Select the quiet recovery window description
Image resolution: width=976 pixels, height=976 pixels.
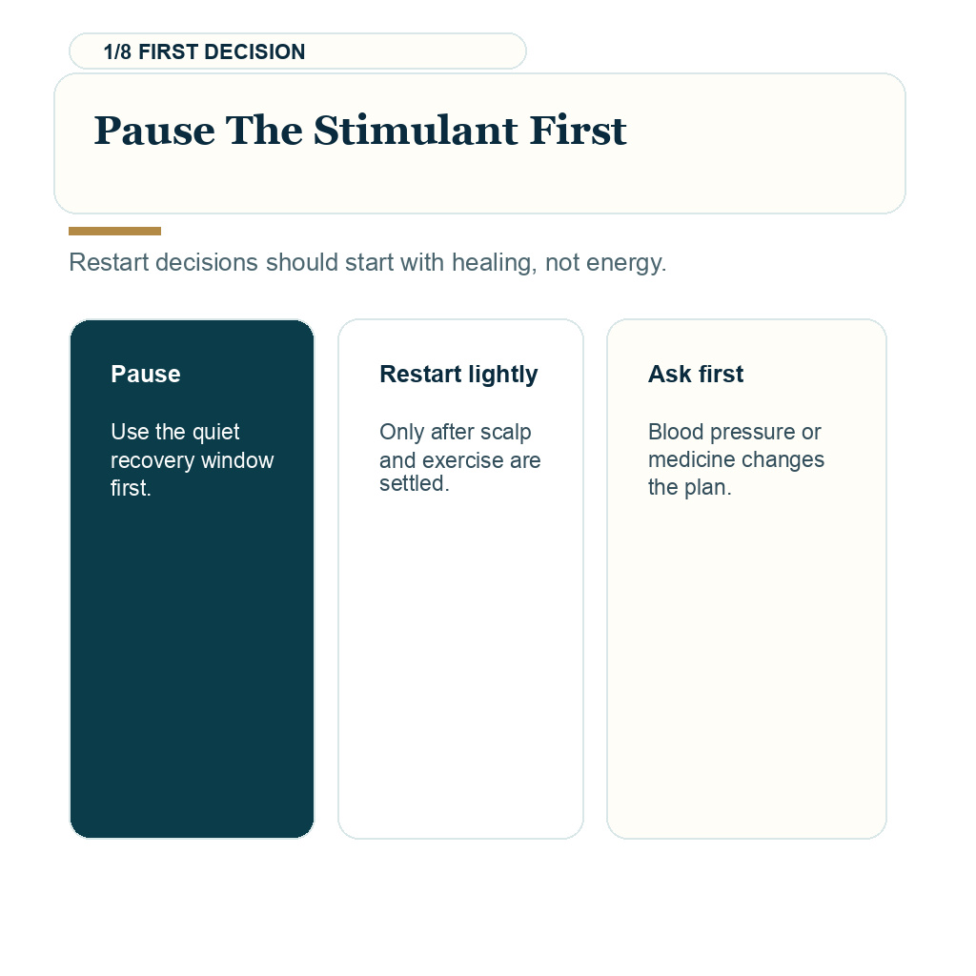(x=192, y=460)
